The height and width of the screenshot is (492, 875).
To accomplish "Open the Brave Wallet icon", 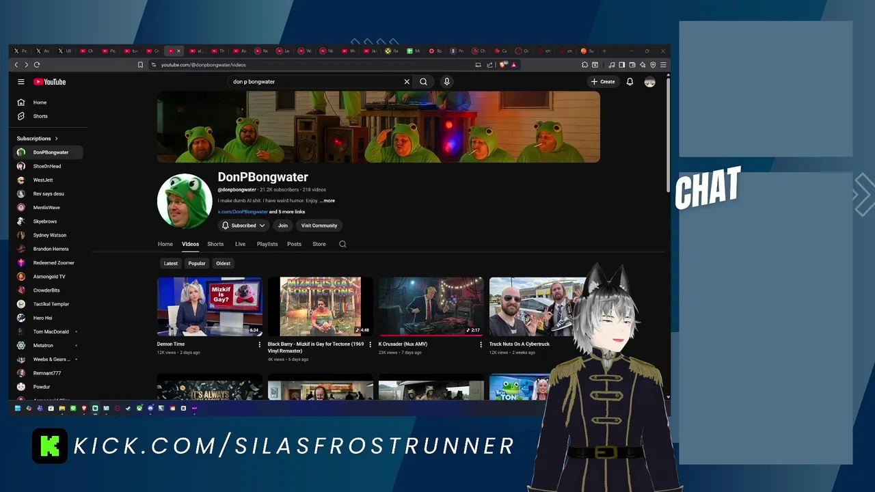I will (x=632, y=65).
